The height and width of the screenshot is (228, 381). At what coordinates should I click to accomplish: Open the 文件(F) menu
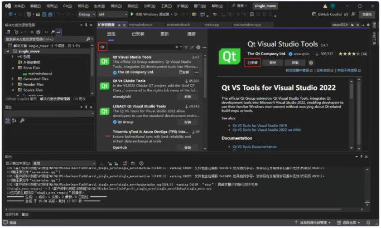click(x=19, y=6)
